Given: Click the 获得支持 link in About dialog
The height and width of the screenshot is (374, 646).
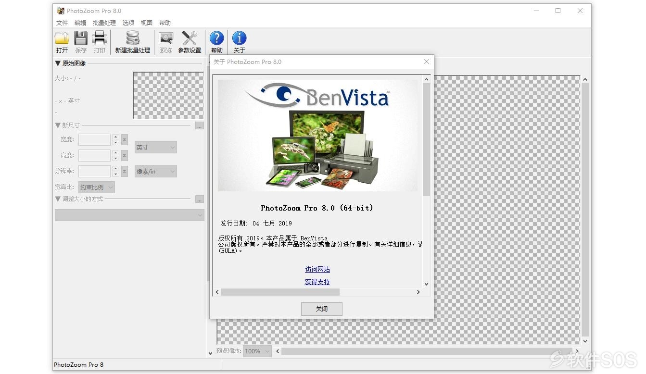Looking at the screenshot, I should point(317,282).
